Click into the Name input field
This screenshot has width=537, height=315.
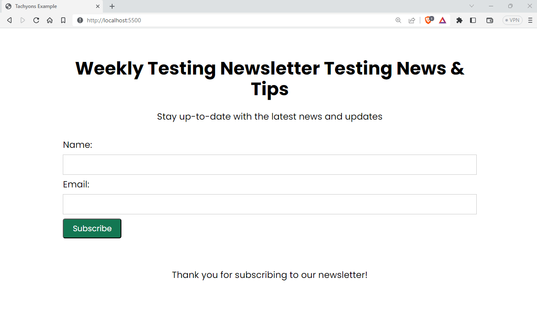269,165
